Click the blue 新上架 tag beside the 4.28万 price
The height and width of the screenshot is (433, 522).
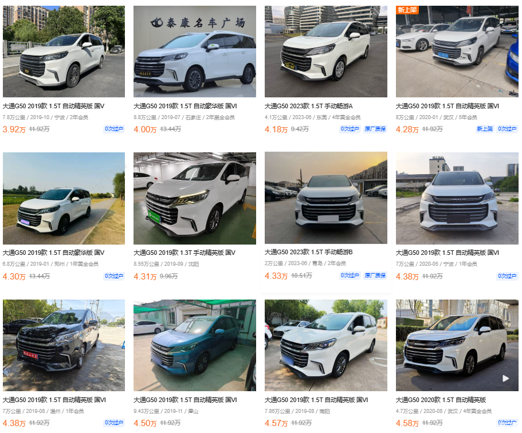(x=484, y=129)
